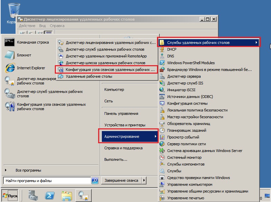Open the DNS console

pyautogui.click(x=209, y=56)
